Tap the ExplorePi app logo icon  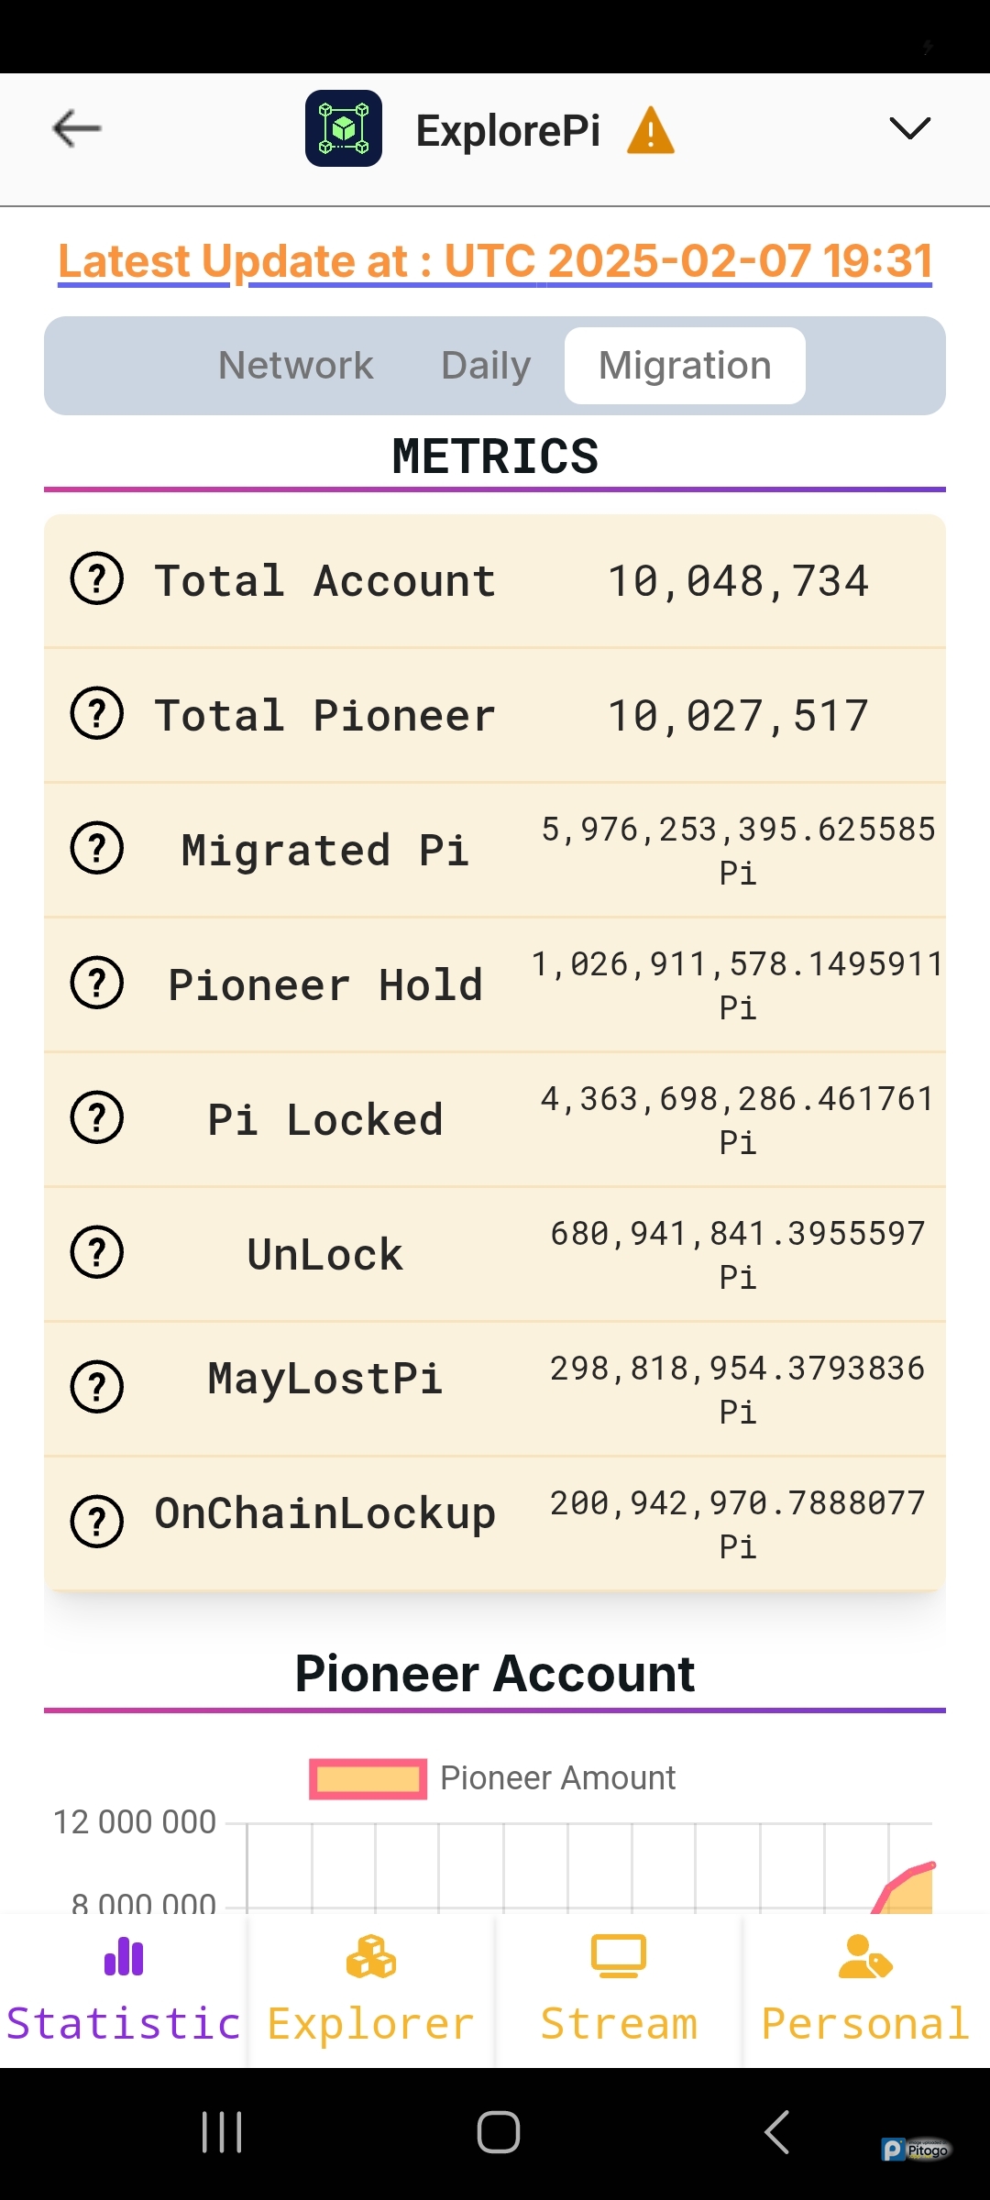coord(344,128)
